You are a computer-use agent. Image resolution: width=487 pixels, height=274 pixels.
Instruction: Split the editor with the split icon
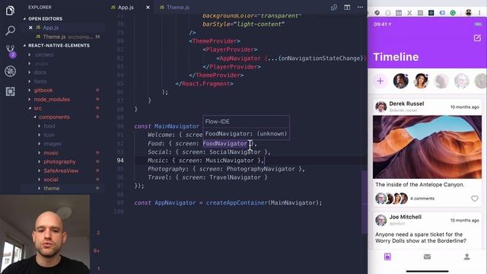point(347,7)
